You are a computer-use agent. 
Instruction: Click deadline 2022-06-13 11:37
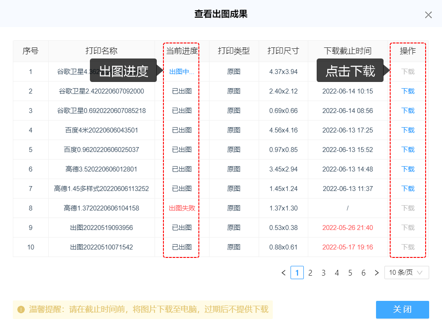[348, 189]
